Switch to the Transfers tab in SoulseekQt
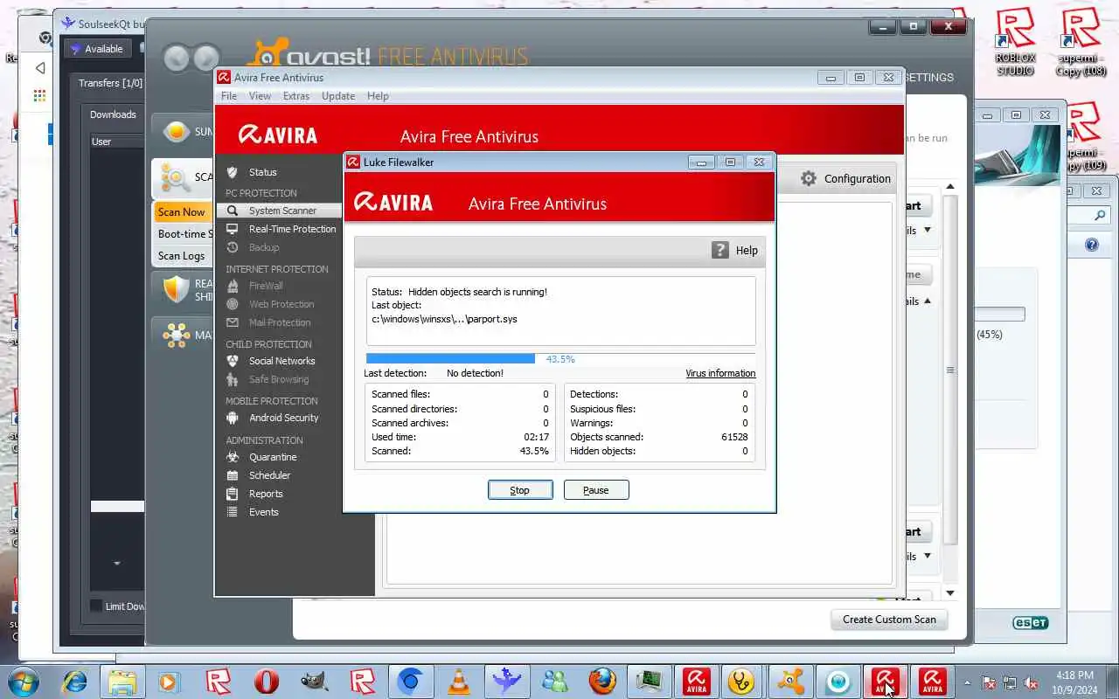 point(110,83)
